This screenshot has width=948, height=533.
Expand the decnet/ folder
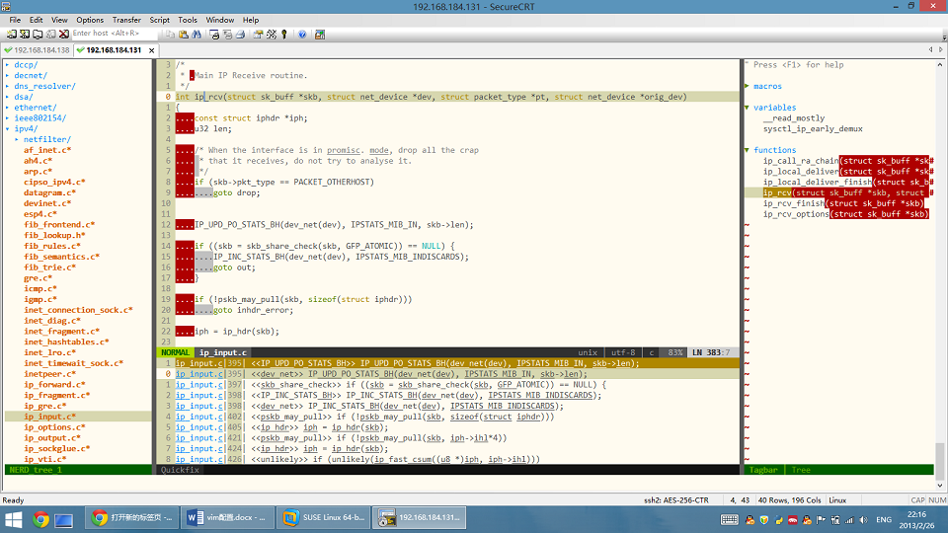click(x=8, y=76)
